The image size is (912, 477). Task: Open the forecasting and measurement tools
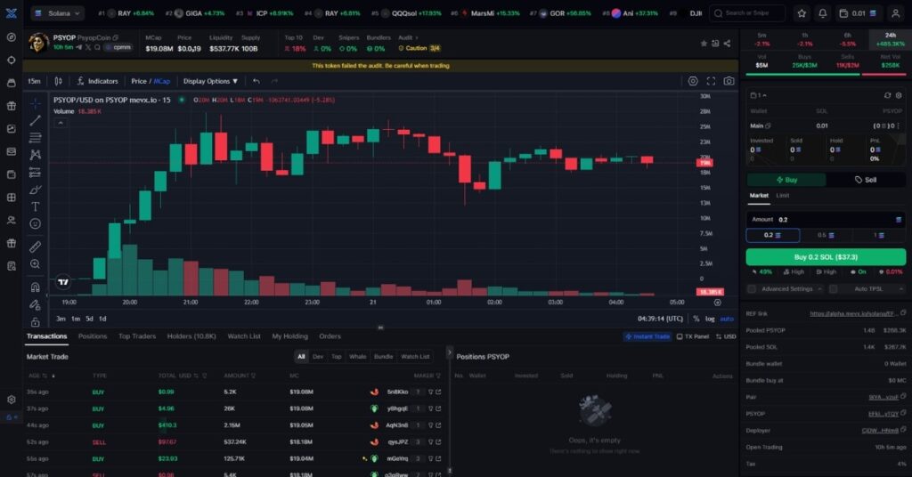point(36,172)
